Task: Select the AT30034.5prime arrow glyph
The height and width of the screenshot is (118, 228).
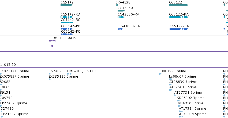Action: [x=181, y=117]
